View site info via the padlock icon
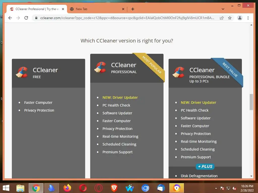The width and height of the screenshot is (258, 193). coord(36,18)
